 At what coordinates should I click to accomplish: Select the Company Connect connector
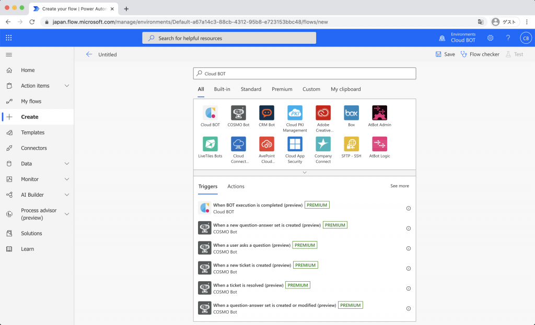coord(323,144)
